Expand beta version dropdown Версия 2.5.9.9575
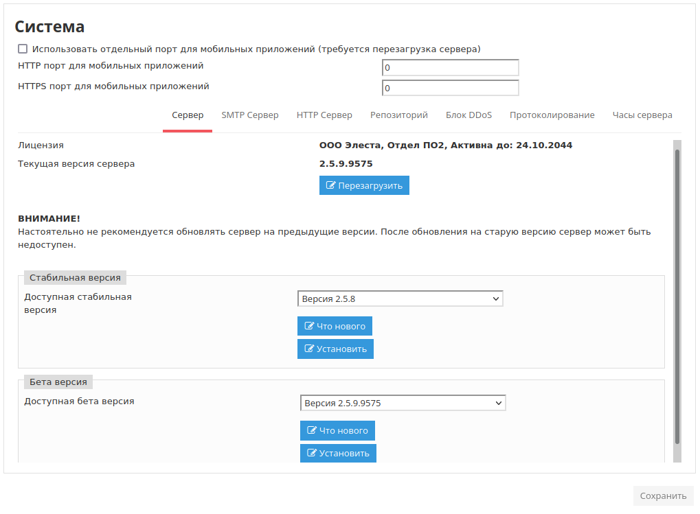The image size is (700, 514). [x=403, y=403]
